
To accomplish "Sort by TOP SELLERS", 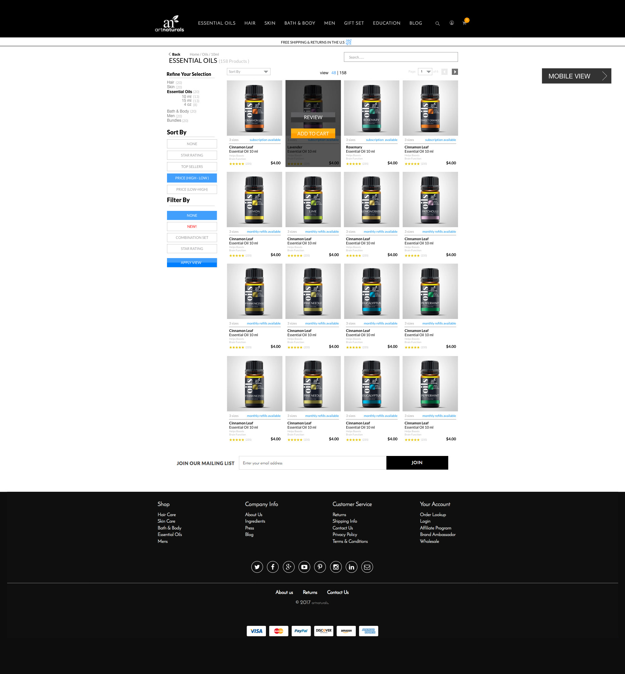I will [x=192, y=166].
